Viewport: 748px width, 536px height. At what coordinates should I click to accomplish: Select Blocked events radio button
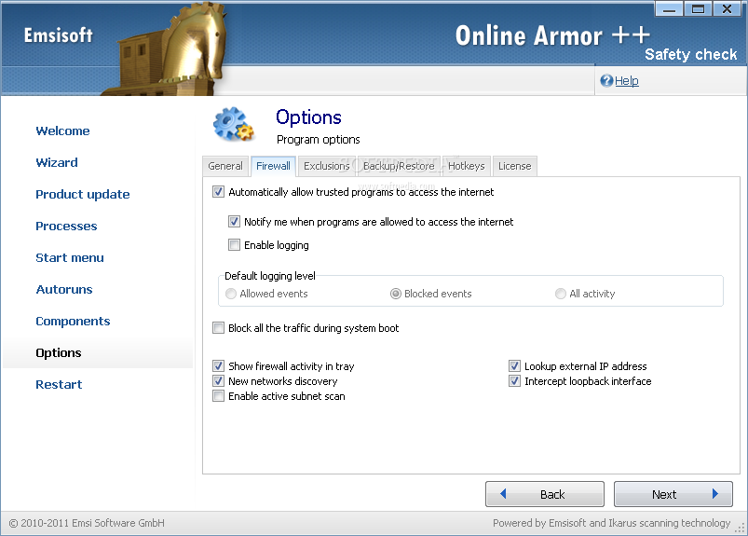click(x=396, y=294)
